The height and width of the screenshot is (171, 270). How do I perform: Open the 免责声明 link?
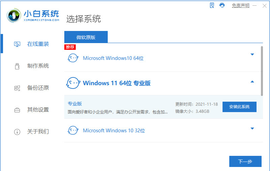pos(241,5)
